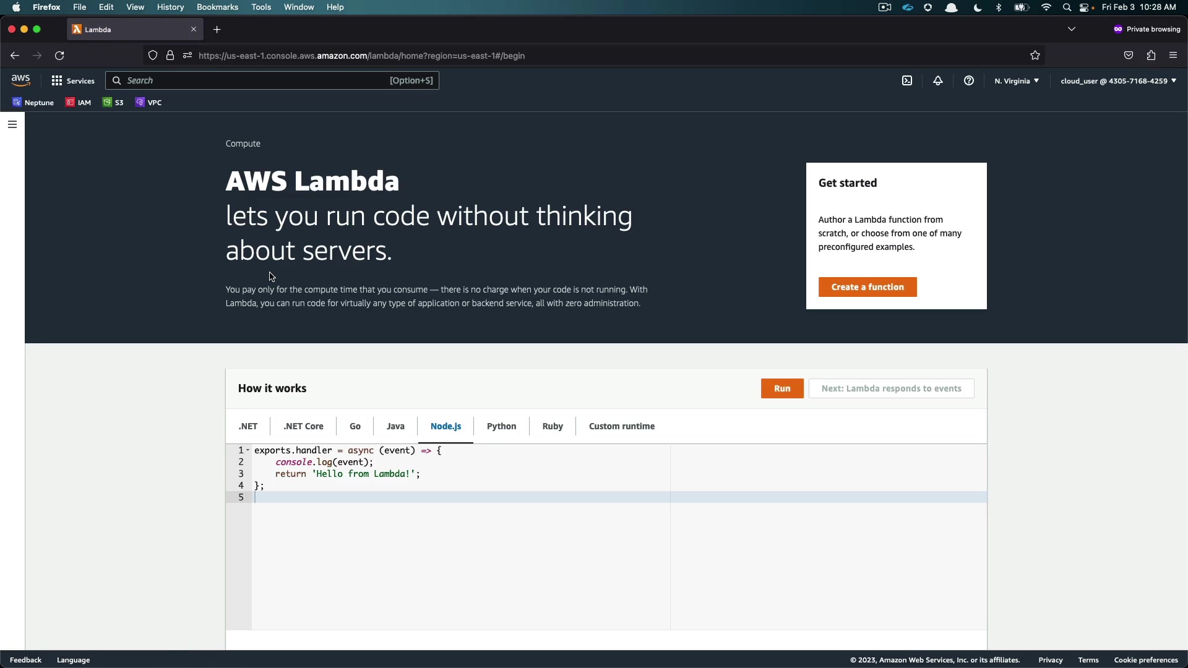
Task: Bookmark page with star icon
Action: pos(1035,56)
